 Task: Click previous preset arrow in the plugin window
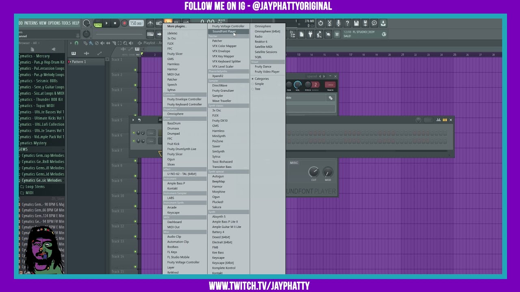tap(320, 76)
